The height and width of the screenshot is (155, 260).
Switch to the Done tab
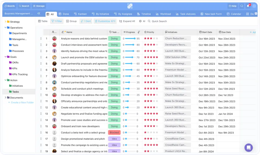pos(64,14)
